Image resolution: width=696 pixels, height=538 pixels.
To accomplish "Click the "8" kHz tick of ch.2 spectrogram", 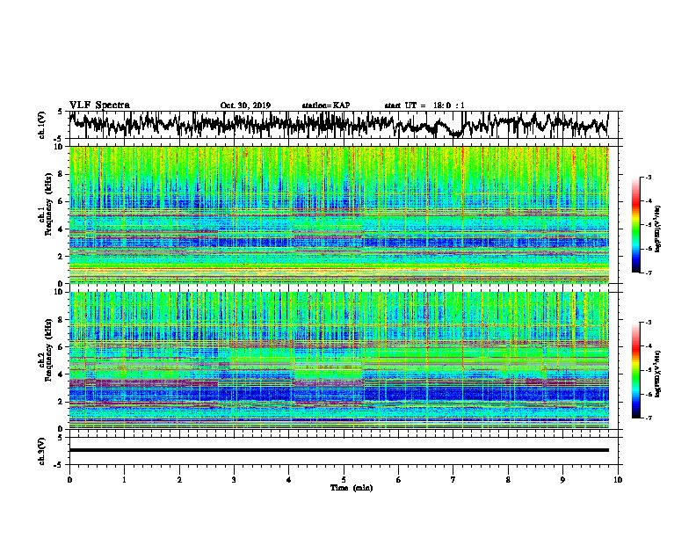I will point(62,320).
